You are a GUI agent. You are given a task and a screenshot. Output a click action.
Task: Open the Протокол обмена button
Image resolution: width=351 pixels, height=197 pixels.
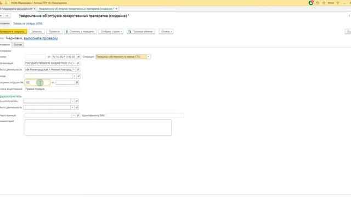tap(141, 32)
